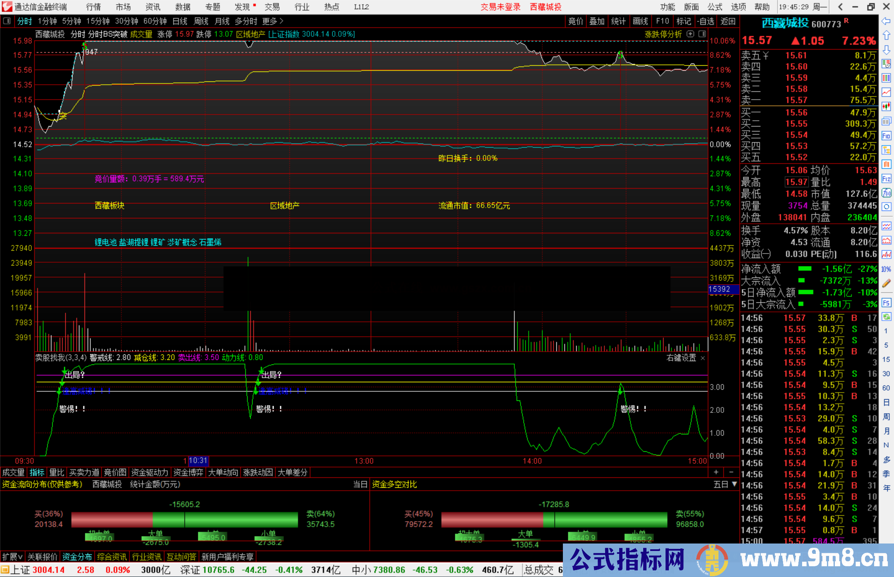
Task: Switch to 1-minute period via sidebar '1'
Action: click(886, 331)
